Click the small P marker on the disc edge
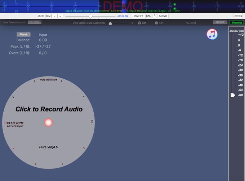Screen dimensions: 245x181 point(92,121)
